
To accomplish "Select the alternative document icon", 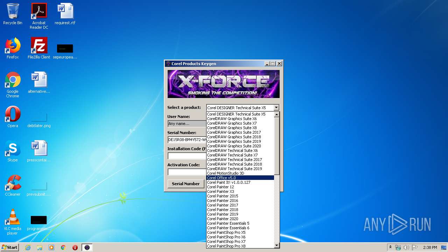I will coord(39,83).
